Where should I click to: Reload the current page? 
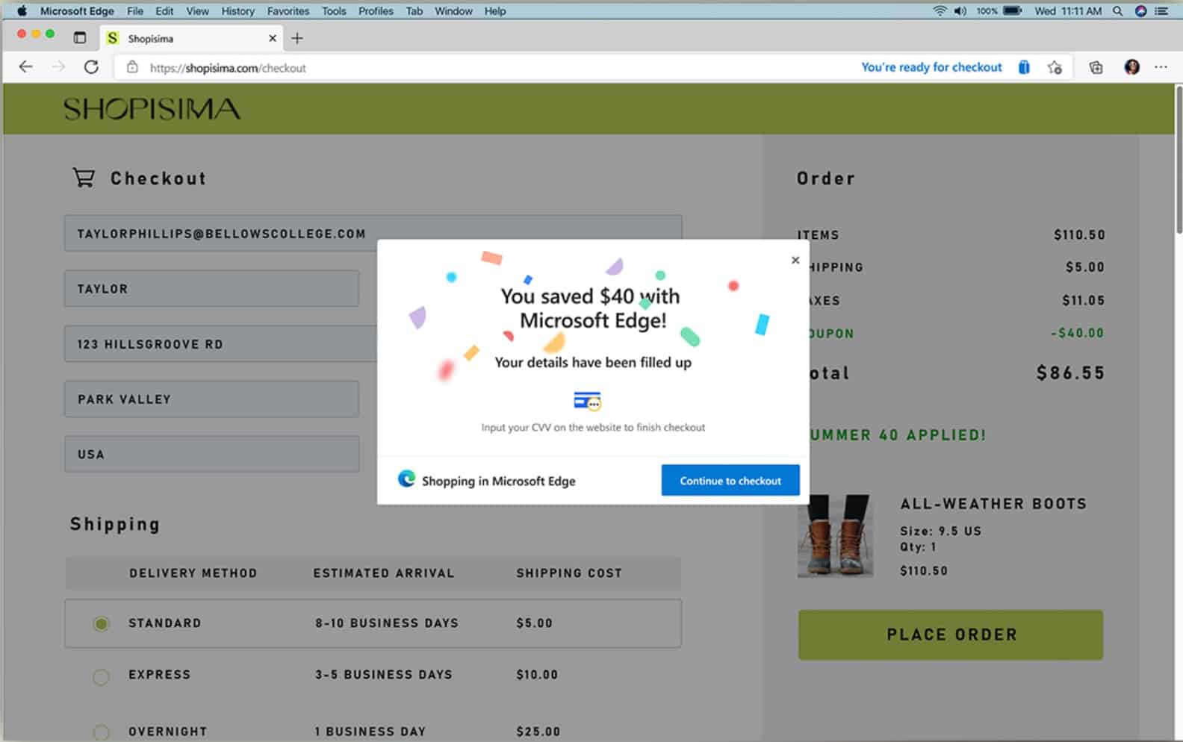(x=91, y=67)
